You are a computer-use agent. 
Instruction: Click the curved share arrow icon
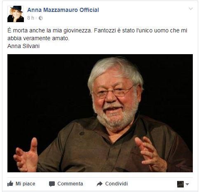click(100, 184)
